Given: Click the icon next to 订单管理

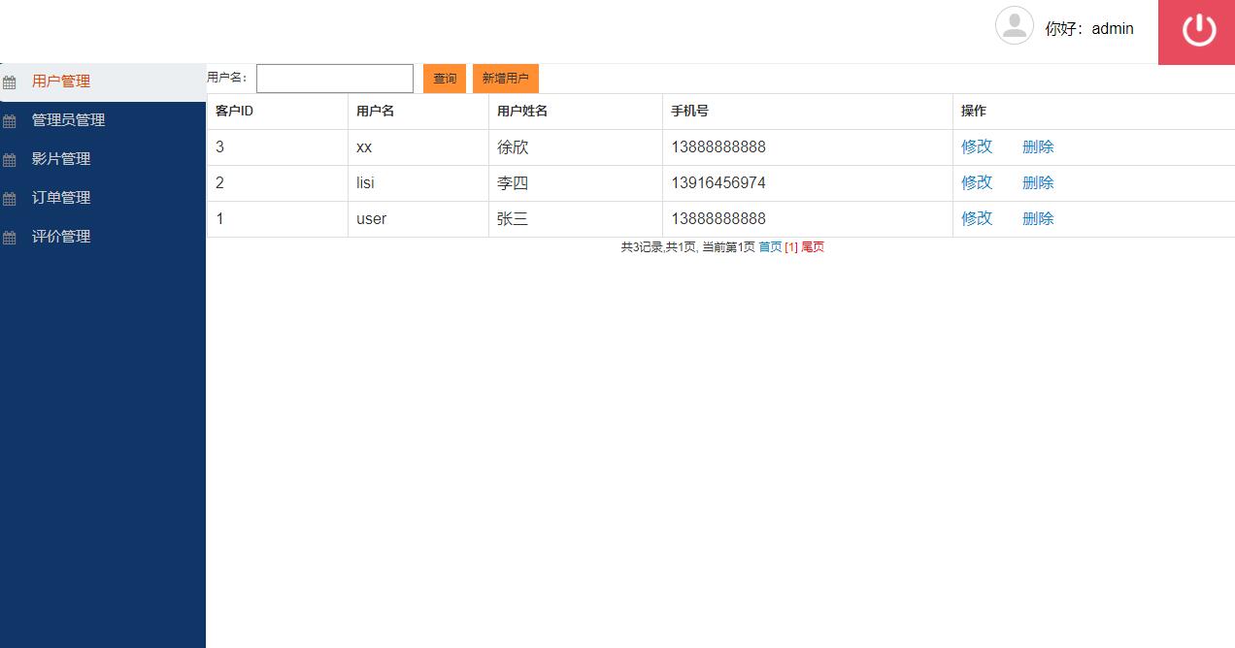Looking at the screenshot, I should (x=11, y=198).
